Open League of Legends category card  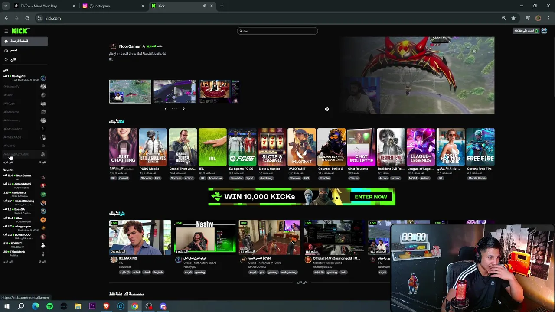(x=421, y=147)
